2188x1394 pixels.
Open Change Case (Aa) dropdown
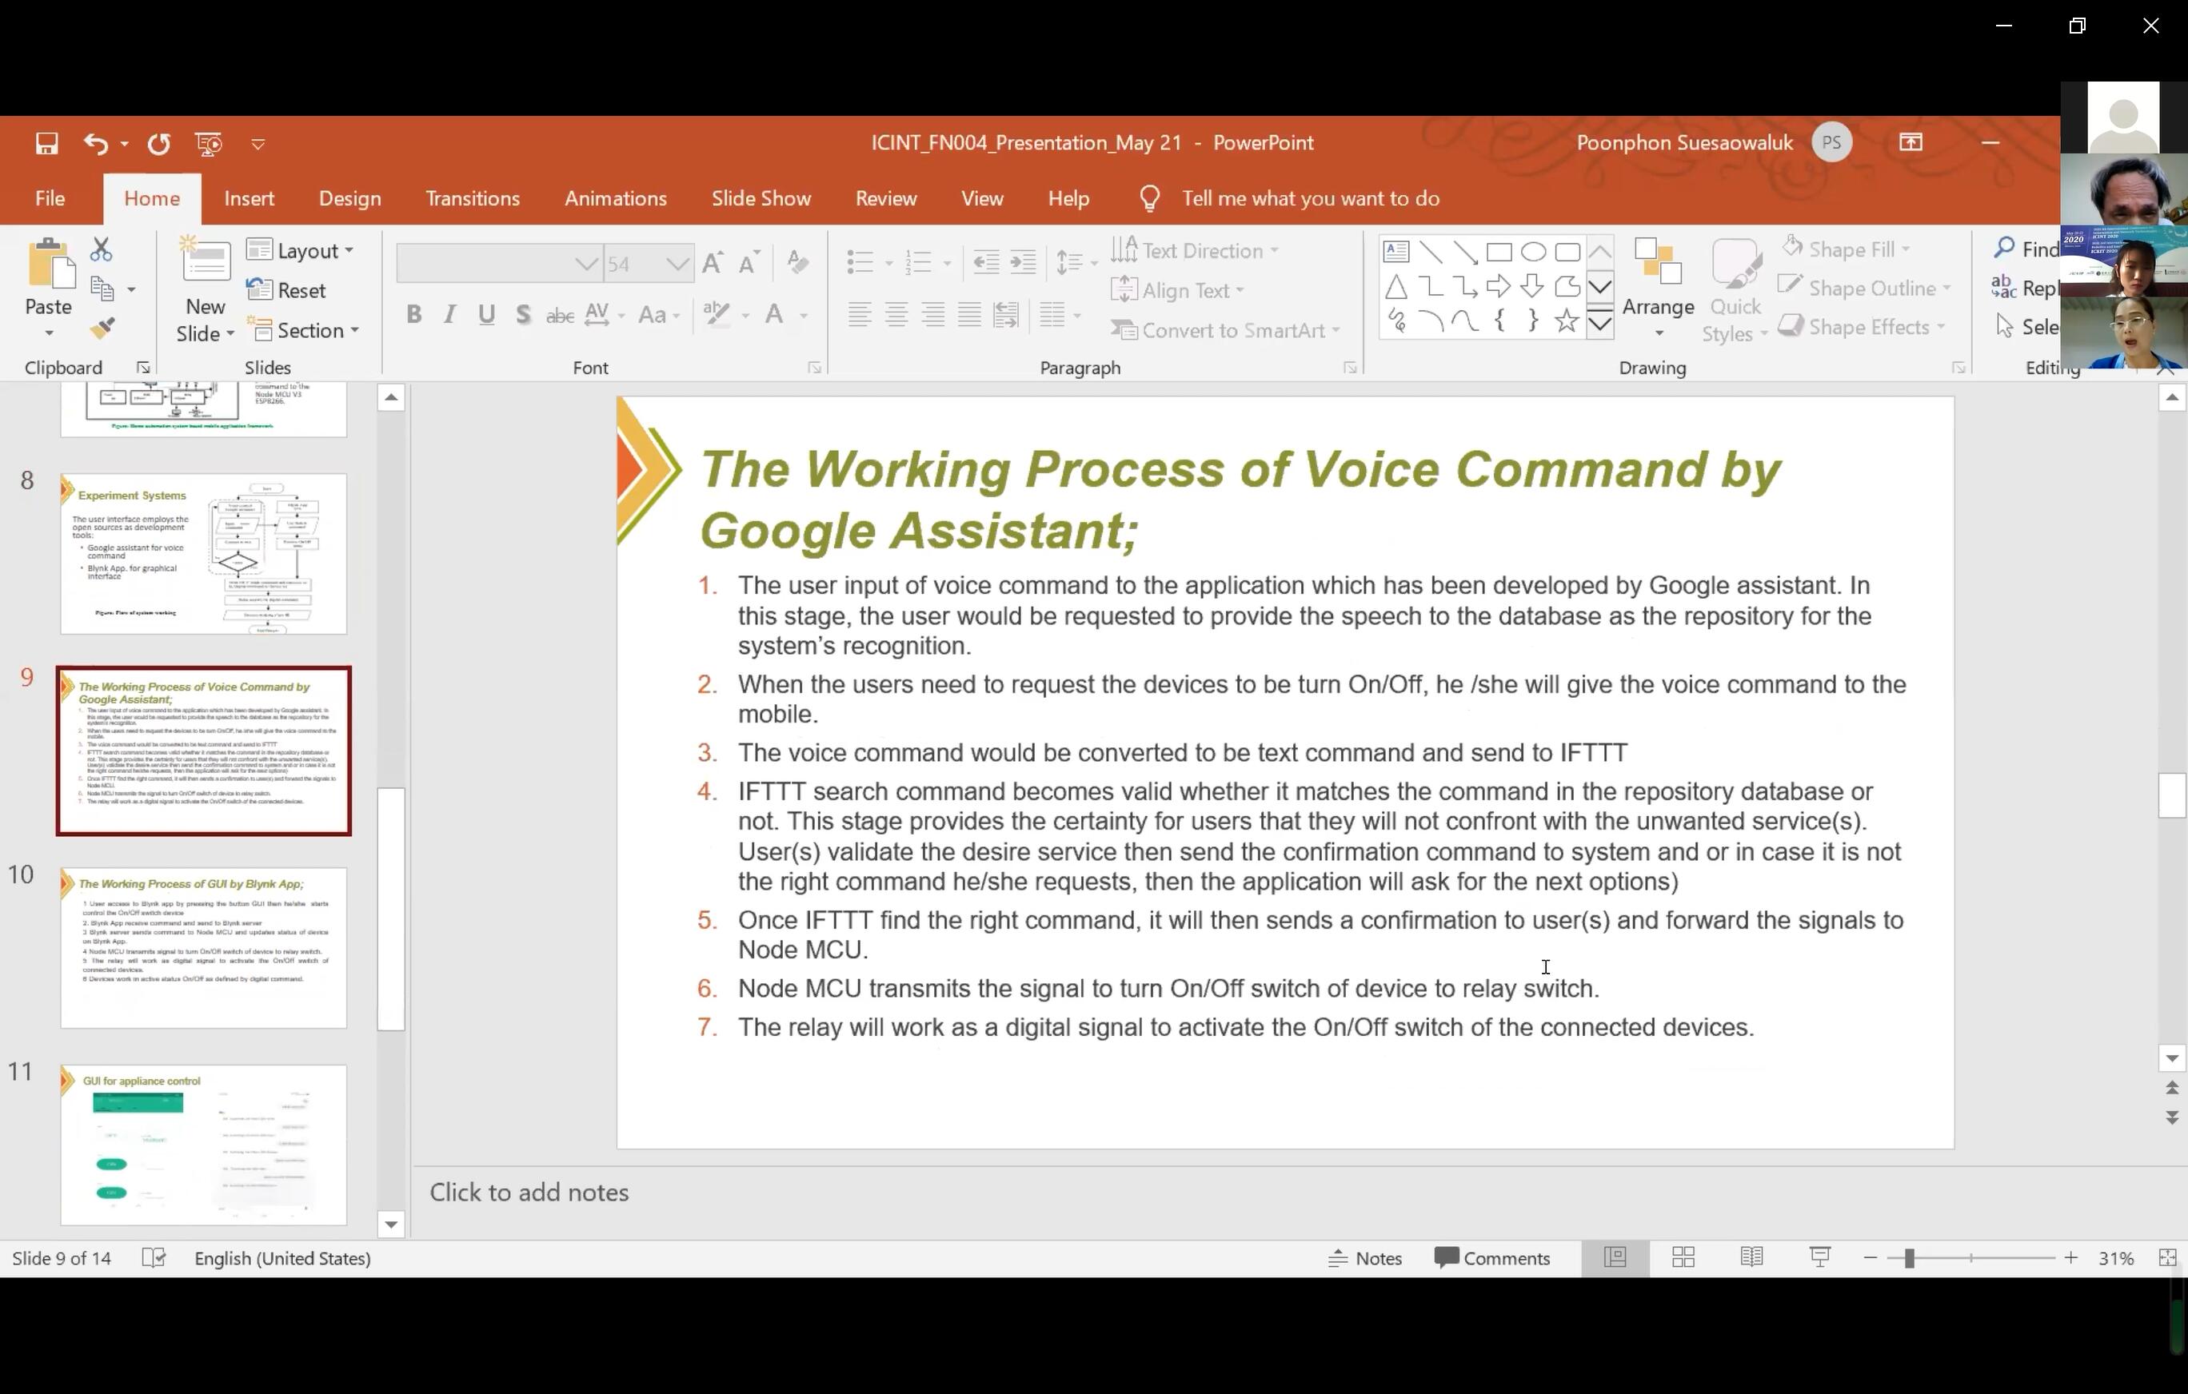click(x=659, y=315)
